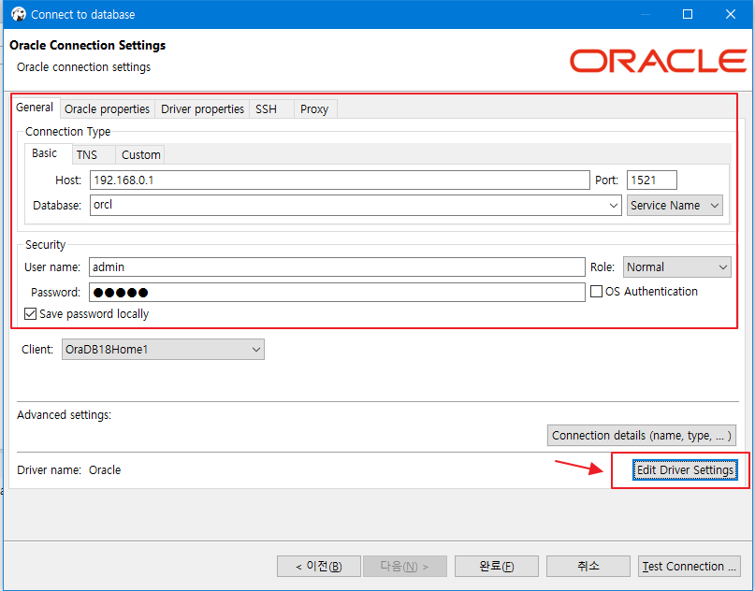Click the Database field containing orcl

point(356,205)
